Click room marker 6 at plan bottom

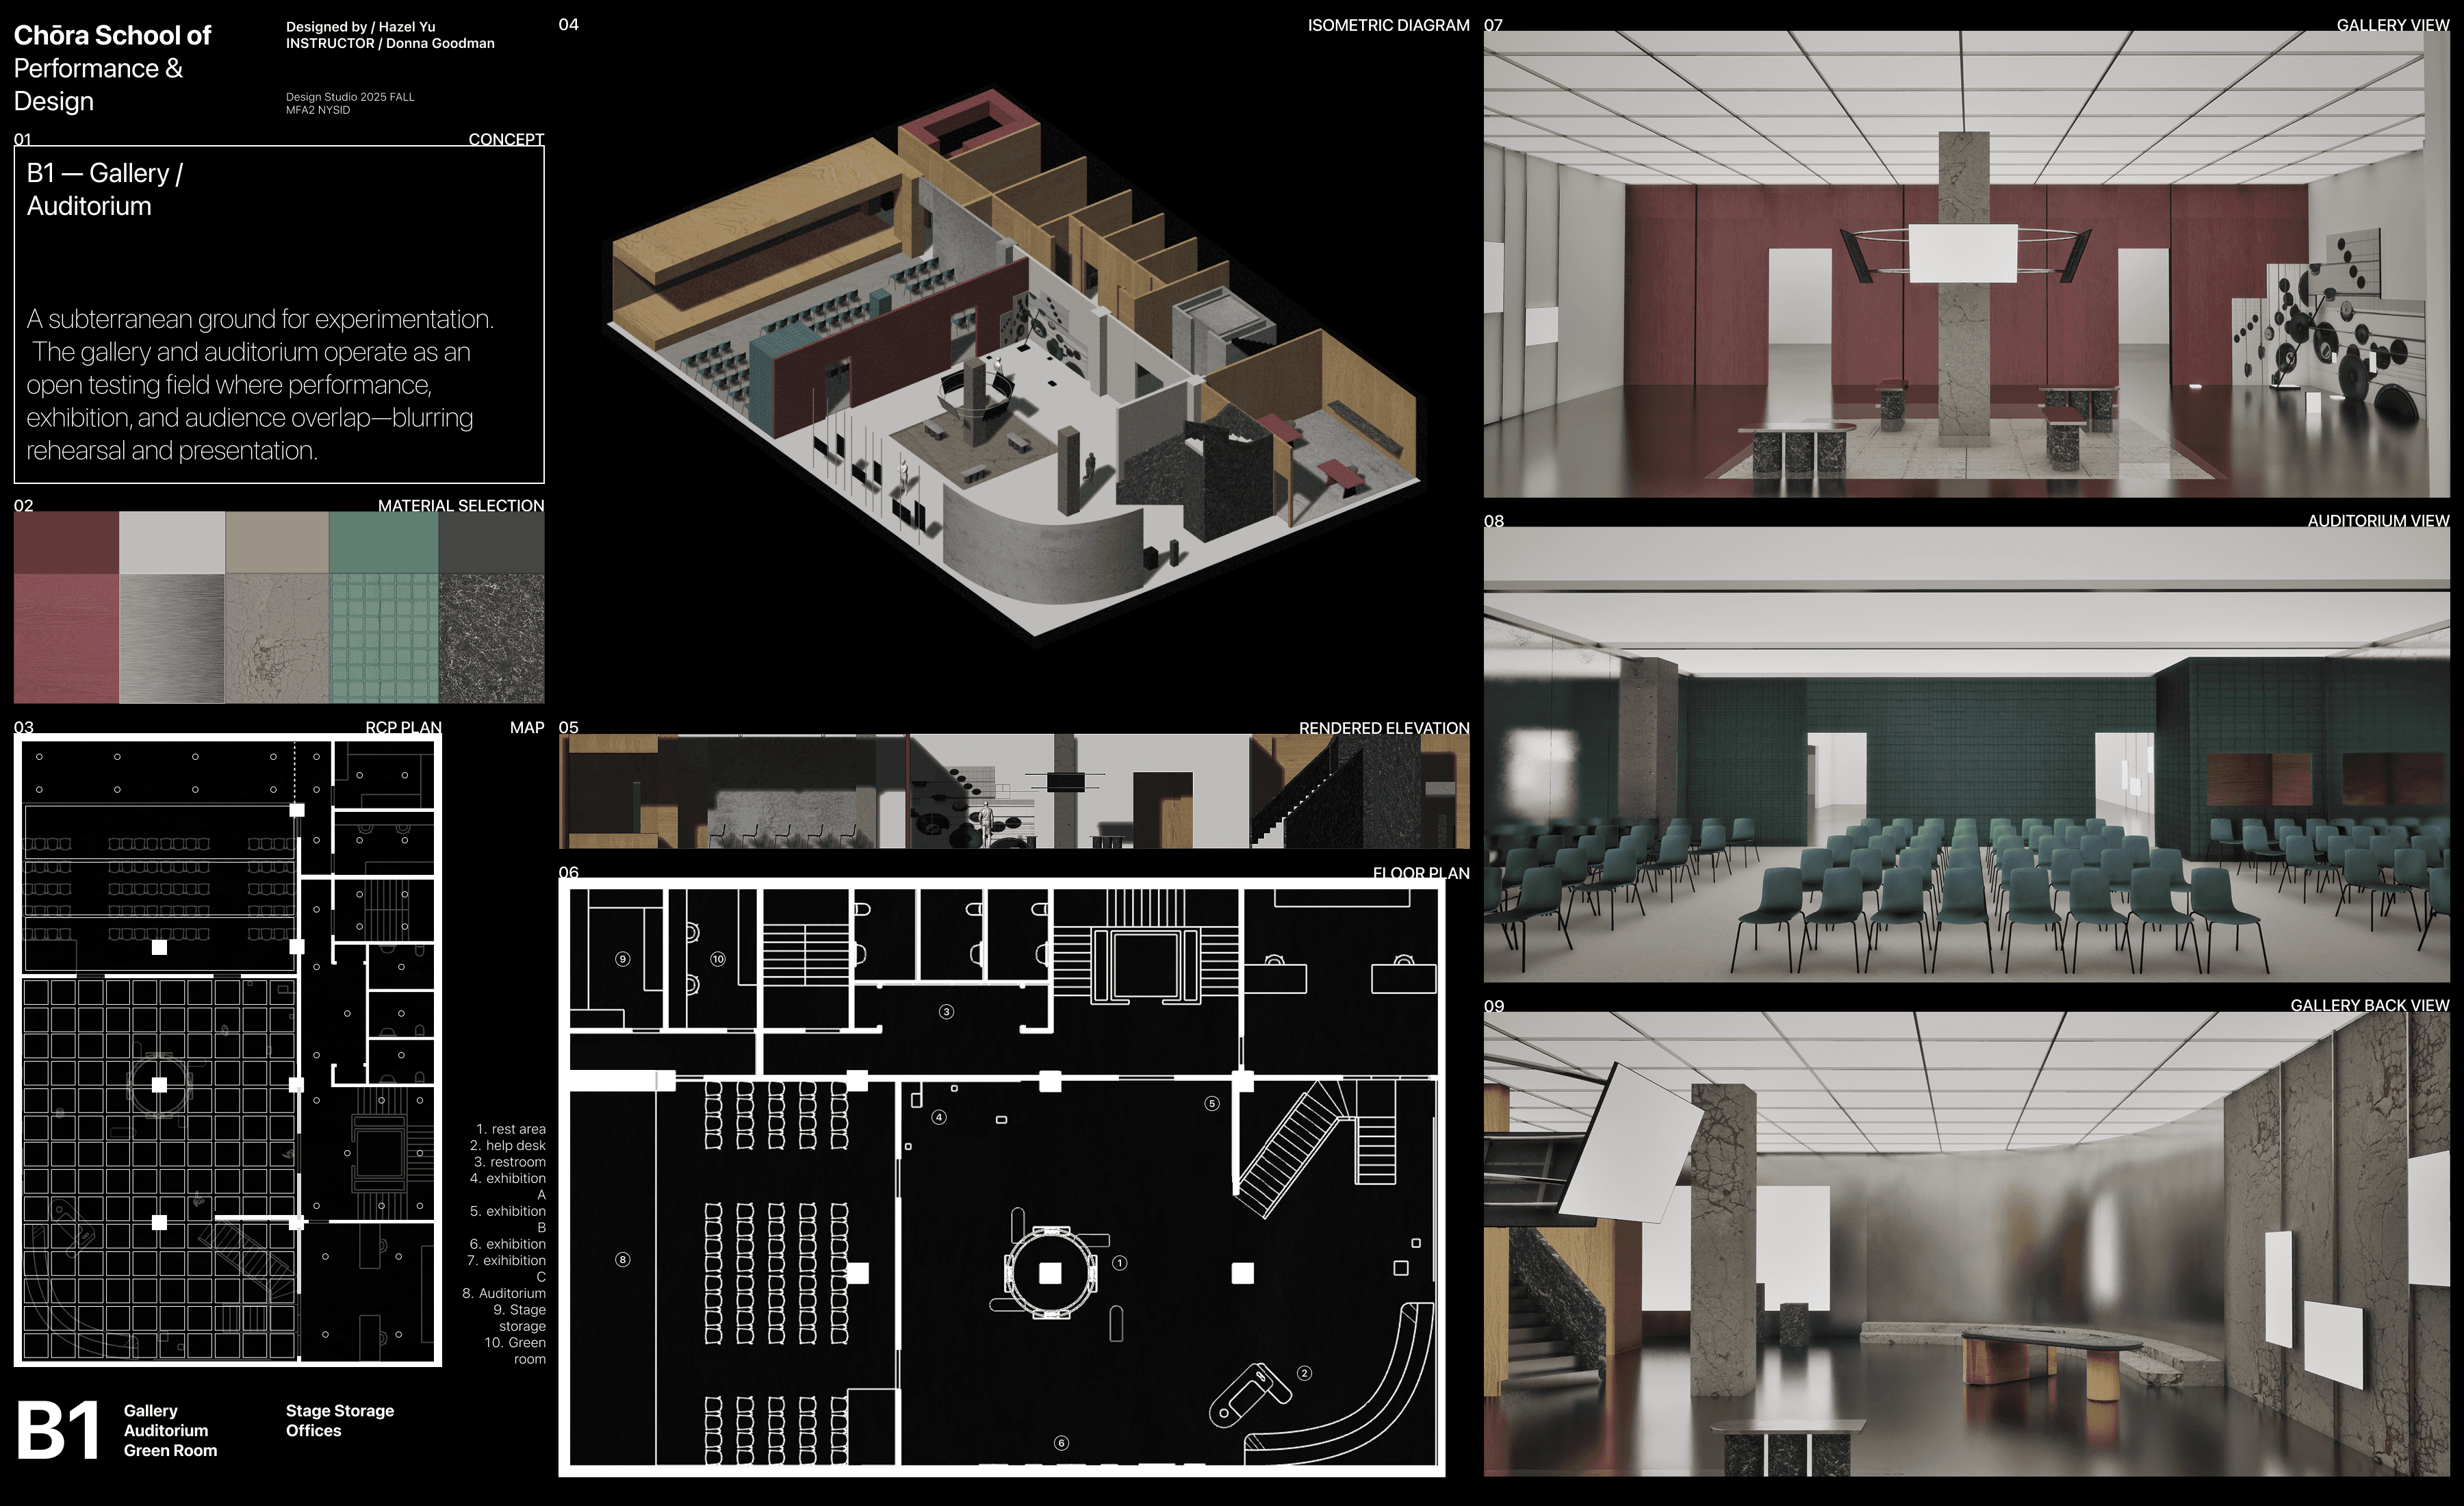[1061, 1443]
